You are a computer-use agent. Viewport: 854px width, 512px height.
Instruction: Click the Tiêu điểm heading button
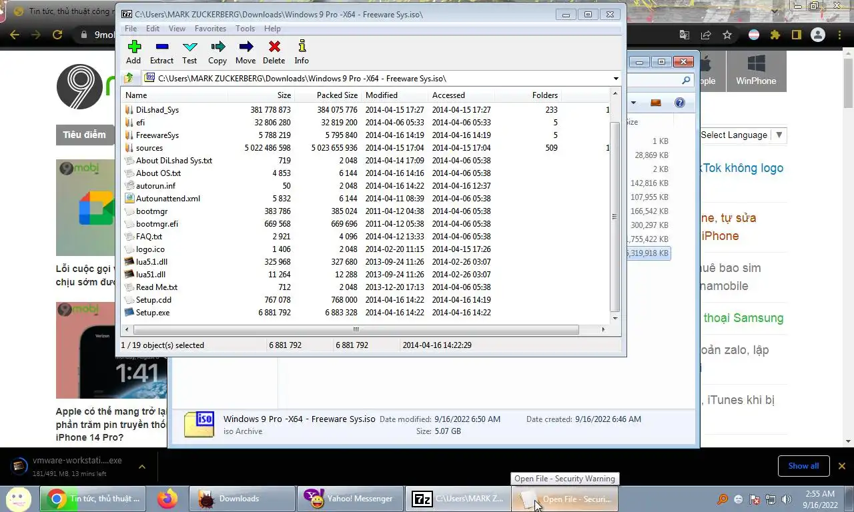click(x=84, y=135)
